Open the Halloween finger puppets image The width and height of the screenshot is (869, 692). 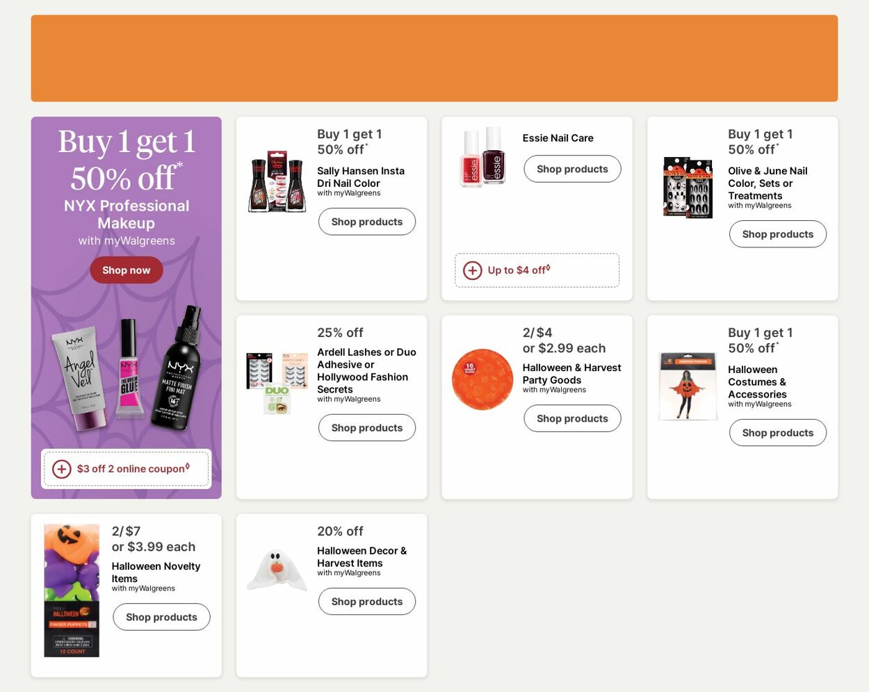[72, 591]
